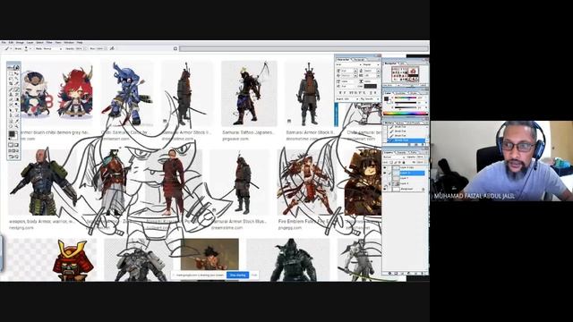Open the Layer menu
Image resolution: width=573 pixels, height=322 pixels.
point(30,43)
